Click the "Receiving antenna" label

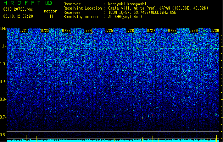[82, 17]
